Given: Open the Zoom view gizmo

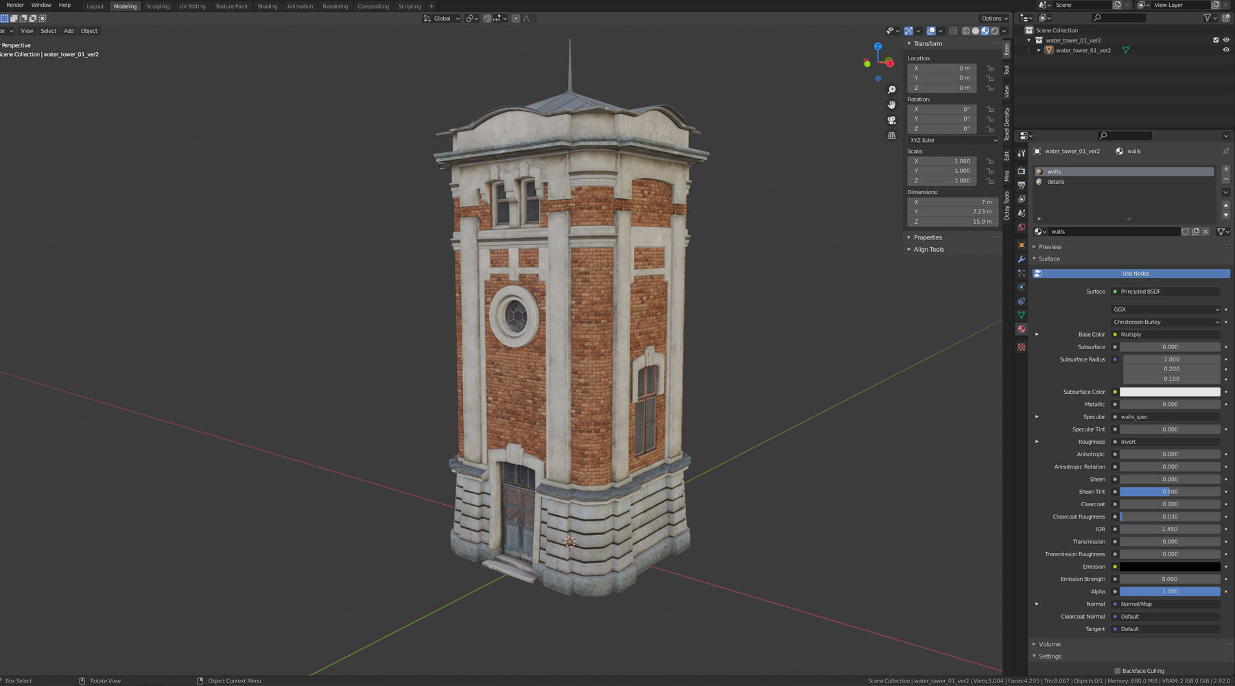Looking at the screenshot, I should (x=891, y=90).
